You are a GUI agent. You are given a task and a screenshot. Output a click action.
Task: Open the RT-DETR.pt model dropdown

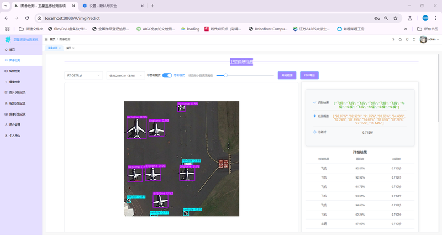click(x=82, y=75)
